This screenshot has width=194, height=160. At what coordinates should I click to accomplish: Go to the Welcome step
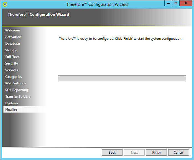[12, 30]
